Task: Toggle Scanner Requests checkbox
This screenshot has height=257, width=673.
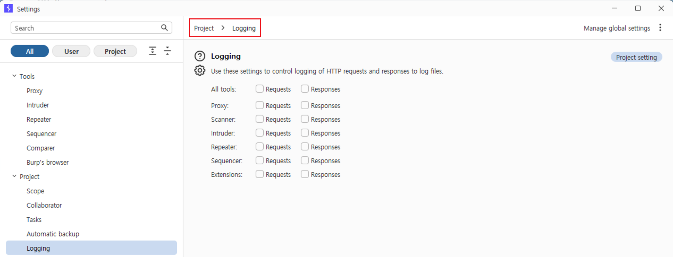Action: tap(260, 119)
